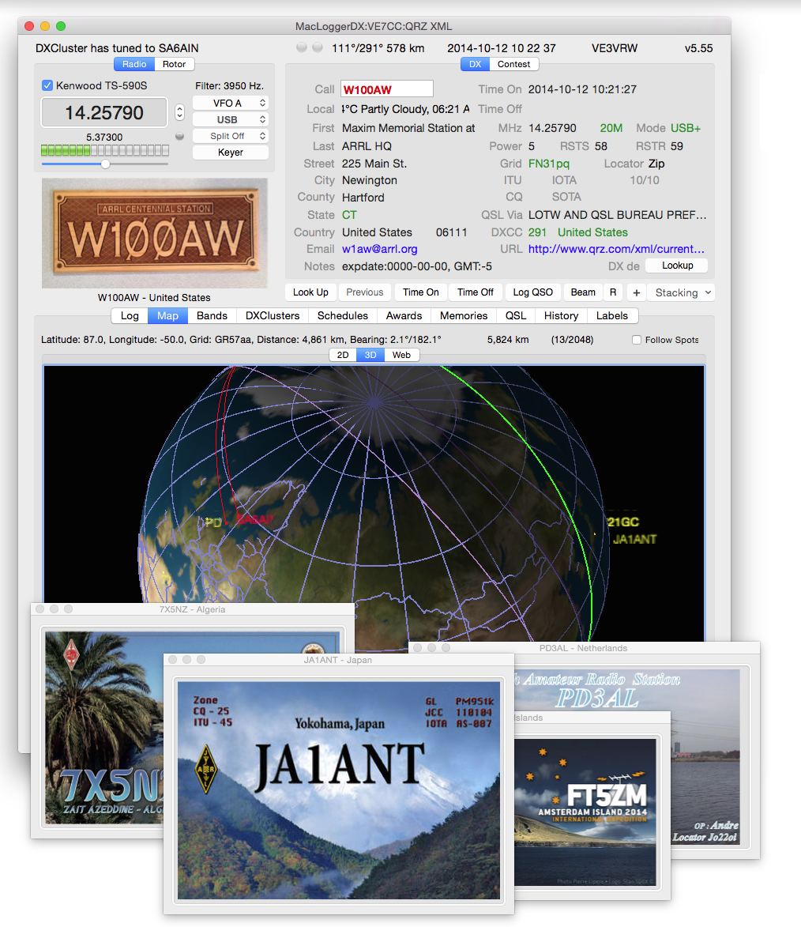
Task: Close the JA1ANT - Japan window
Action: (x=173, y=659)
